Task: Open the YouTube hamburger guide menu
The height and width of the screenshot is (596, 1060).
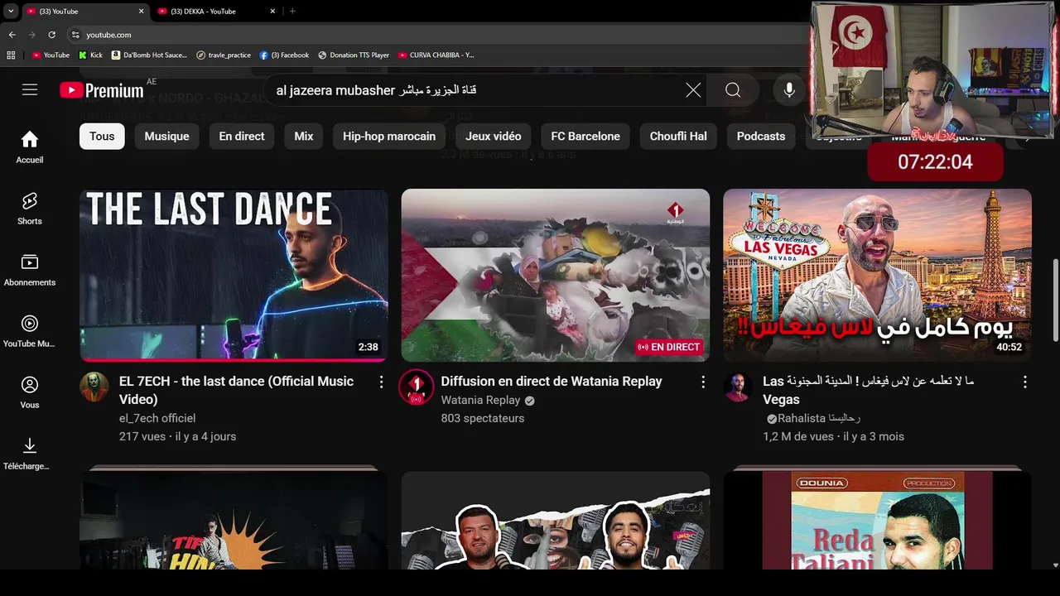Action: tap(30, 89)
